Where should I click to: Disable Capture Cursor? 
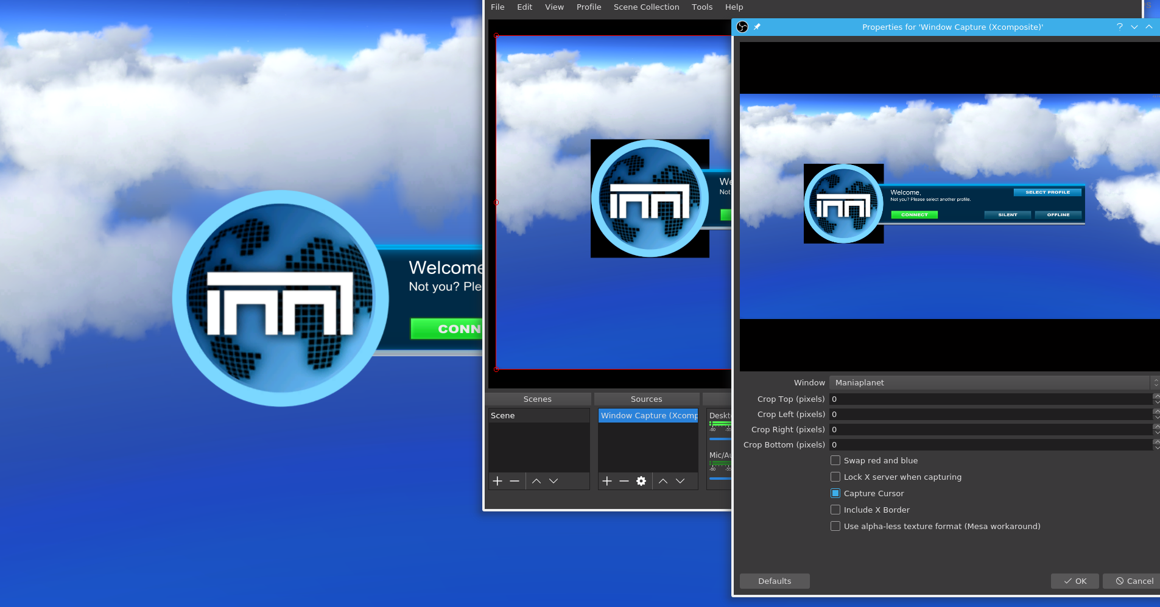835,493
